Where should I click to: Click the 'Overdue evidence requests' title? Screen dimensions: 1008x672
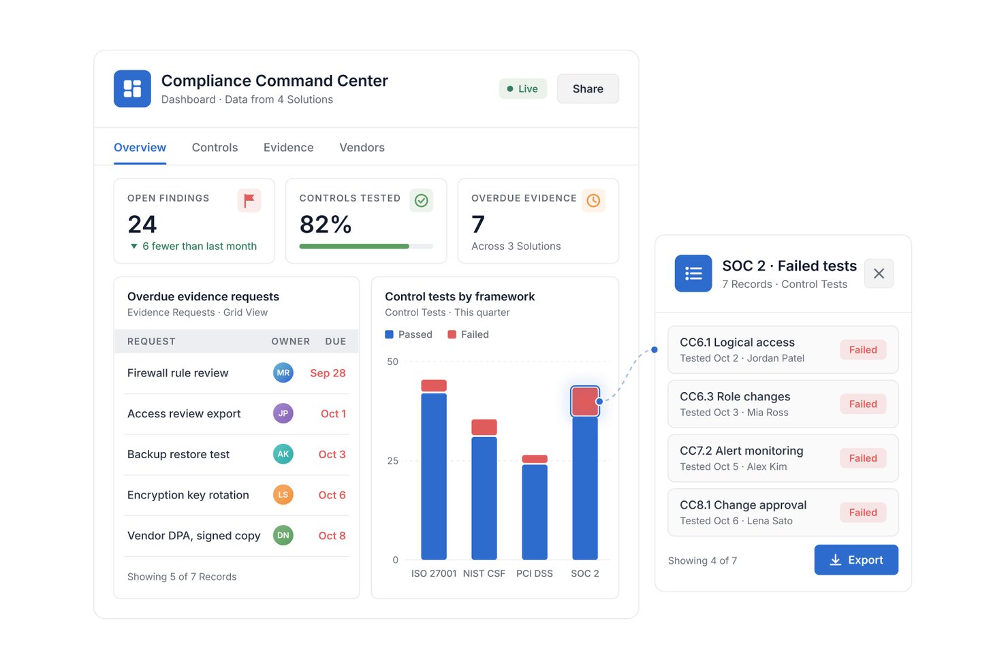click(x=203, y=297)
